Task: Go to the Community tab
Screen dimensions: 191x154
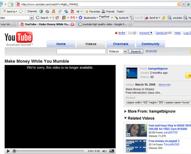Action: click(x=150, y=44)
